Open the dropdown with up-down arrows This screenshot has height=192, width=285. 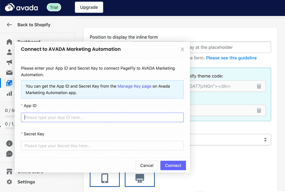[x=265, y=140]
